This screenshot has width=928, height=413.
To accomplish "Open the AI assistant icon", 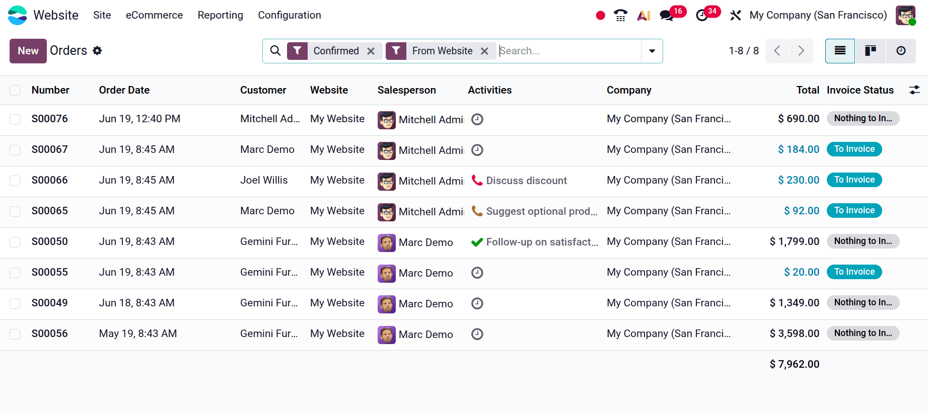I will point(644,16).
